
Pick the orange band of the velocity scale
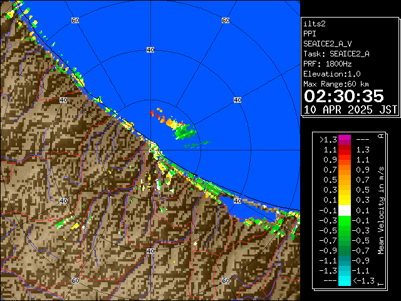pos(345,170)
